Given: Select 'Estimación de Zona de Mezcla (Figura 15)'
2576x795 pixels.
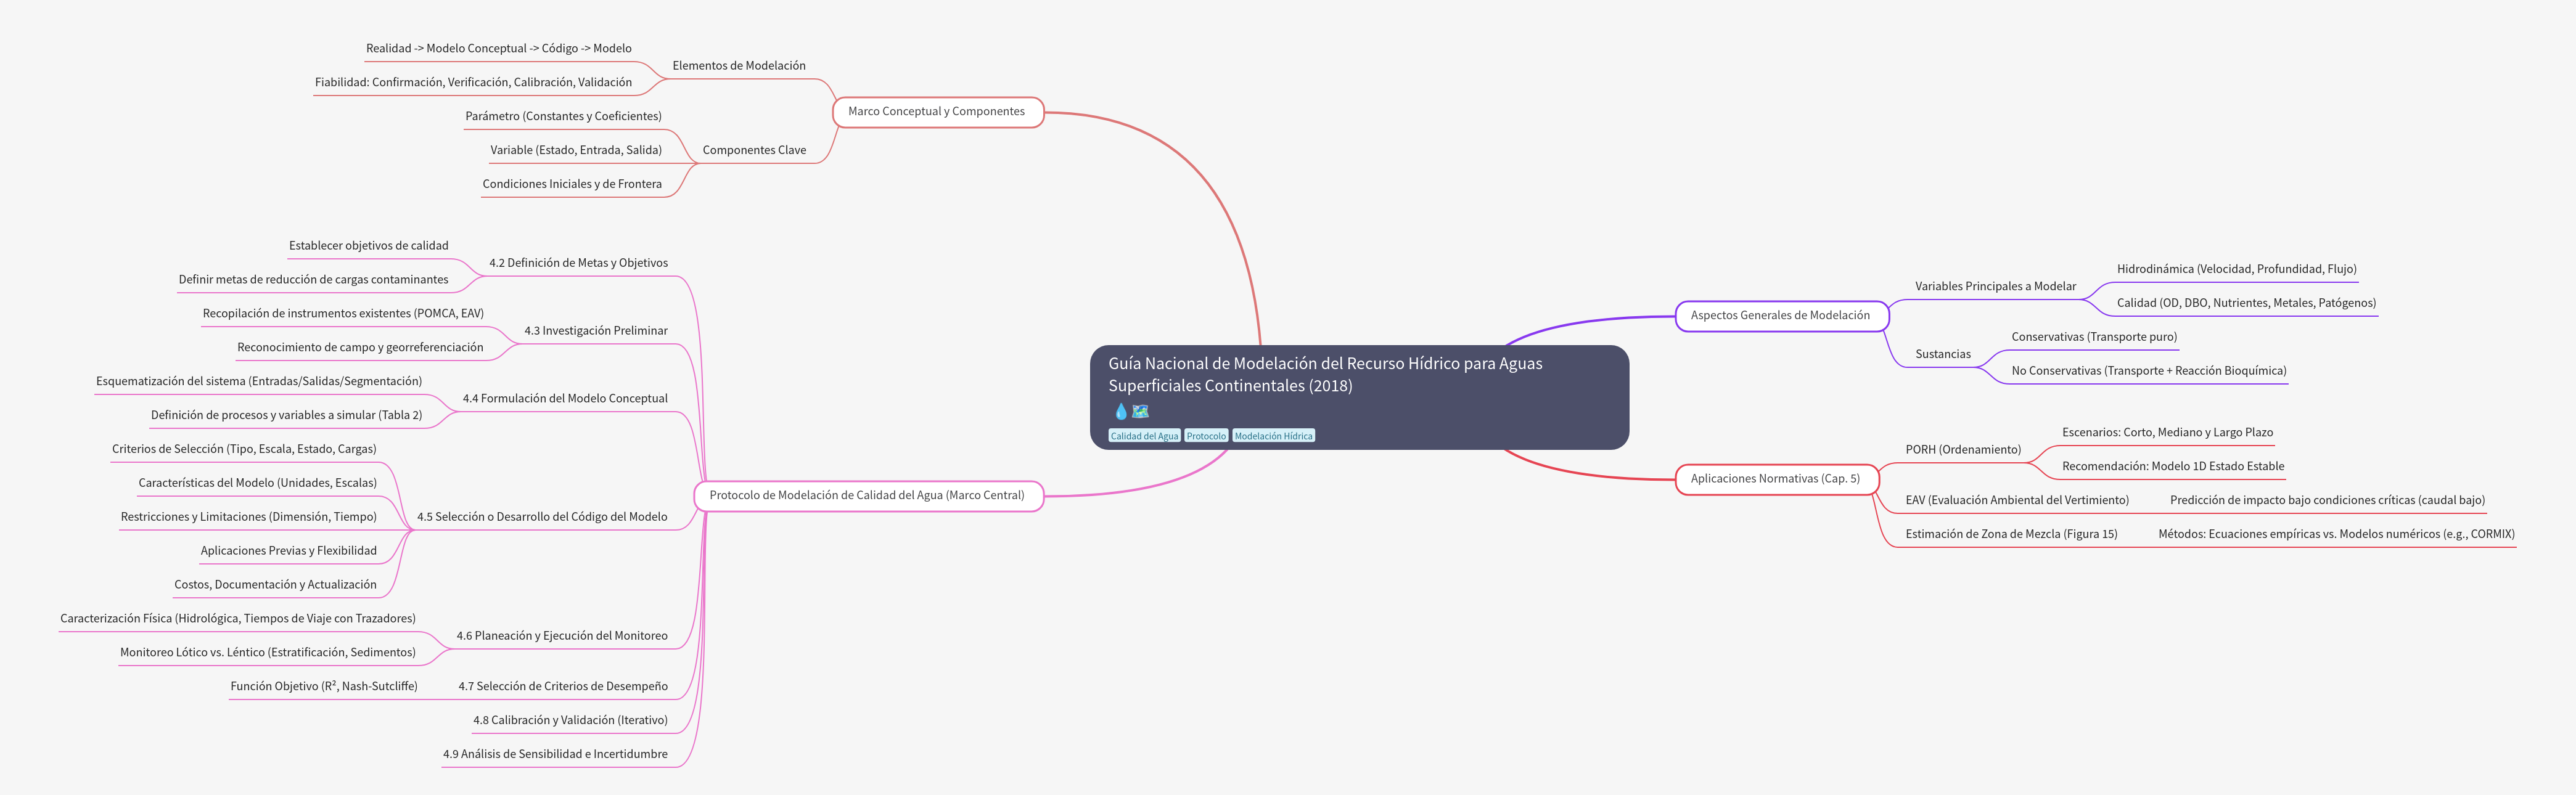Looking at the screenshot, I should point(2011,534).
